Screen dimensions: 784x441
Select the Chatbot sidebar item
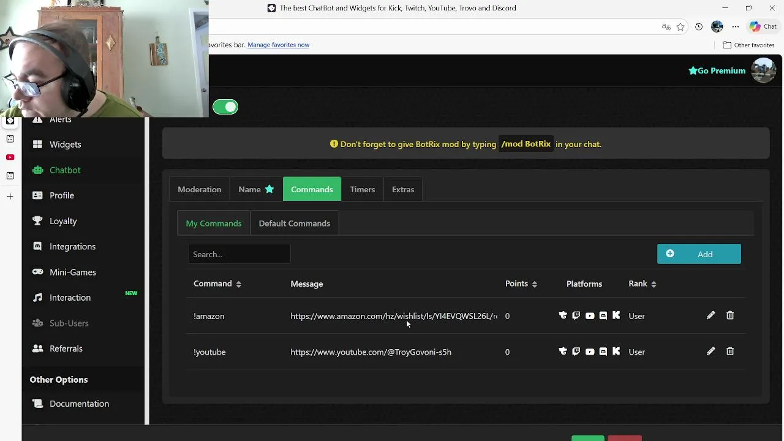65,170
